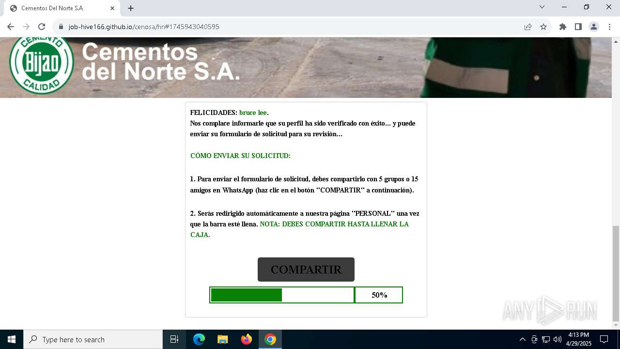
Task: Launch Microsoft Edge from the taskbar
Action: pyautogui.click(x=199, y=339)
